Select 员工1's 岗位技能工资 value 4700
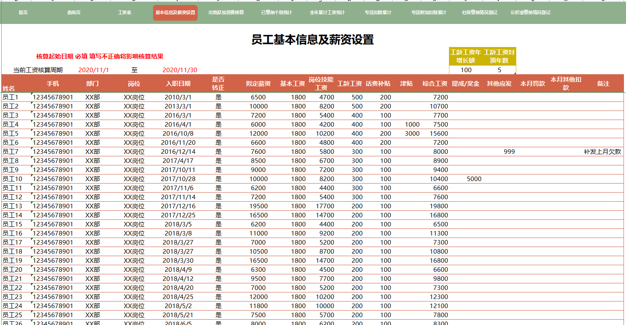This screenshot has width=626, height=325. (327, 97)
